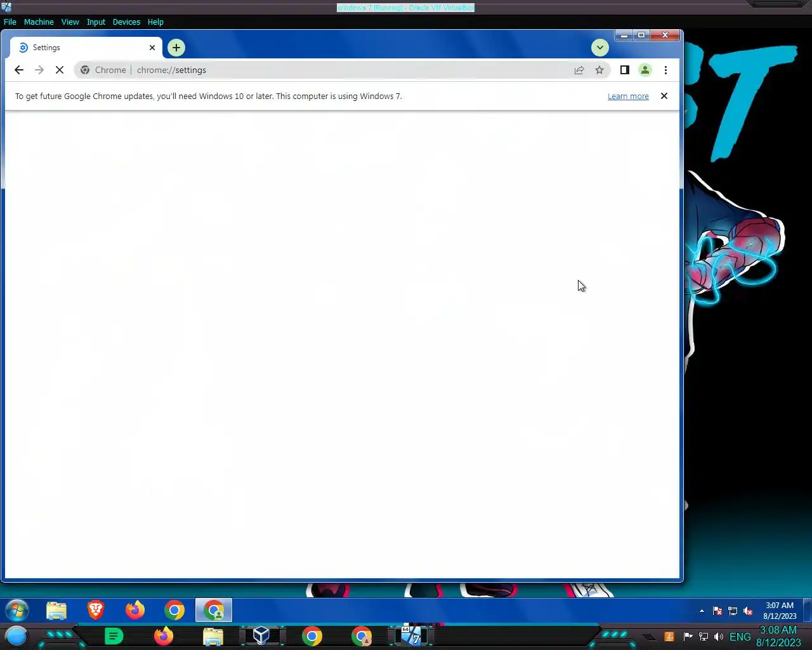Open Chrome's three-dot menu
This screenshot has width=812, height=650.
click(665, 70)
